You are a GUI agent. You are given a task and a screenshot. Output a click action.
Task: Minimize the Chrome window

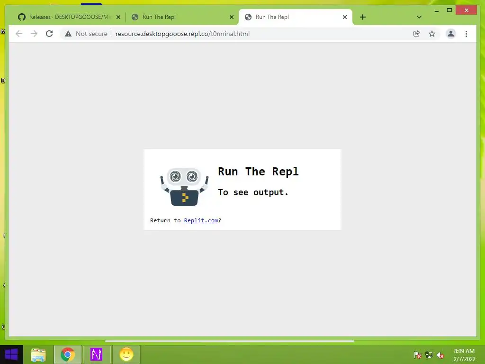tap(436, 10)
